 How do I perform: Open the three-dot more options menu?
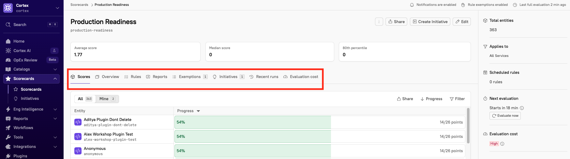(379, 22)
